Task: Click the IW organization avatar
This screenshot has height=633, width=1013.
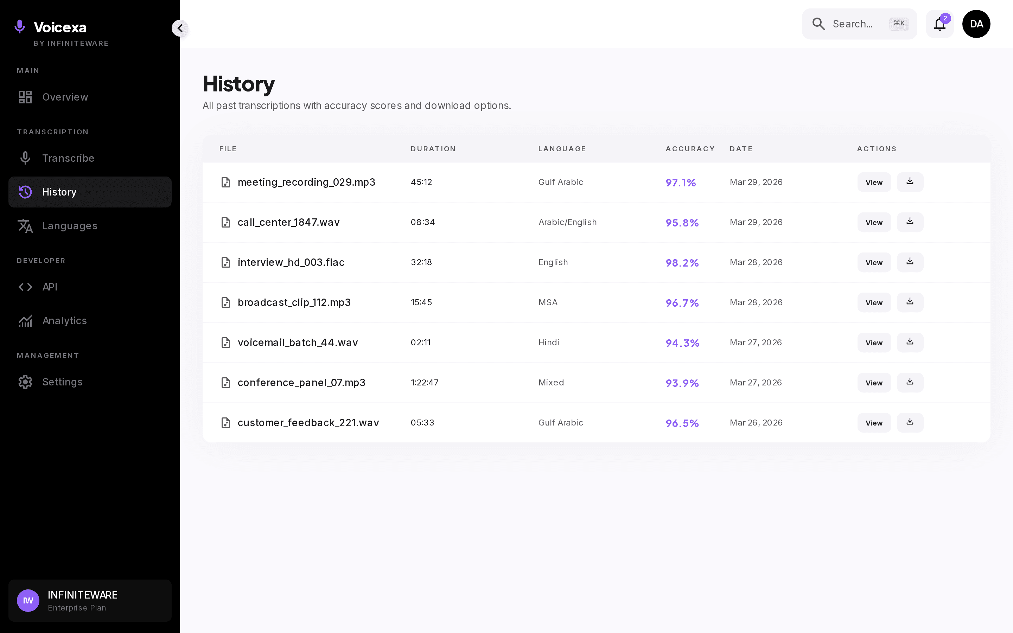Action: point(28,601)
